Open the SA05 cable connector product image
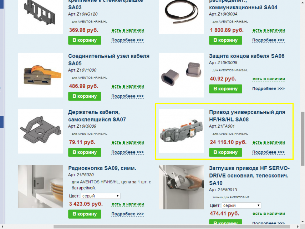 tap(40, 75)
